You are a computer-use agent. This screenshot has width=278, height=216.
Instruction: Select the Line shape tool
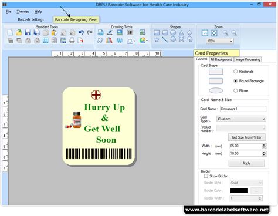165,40
